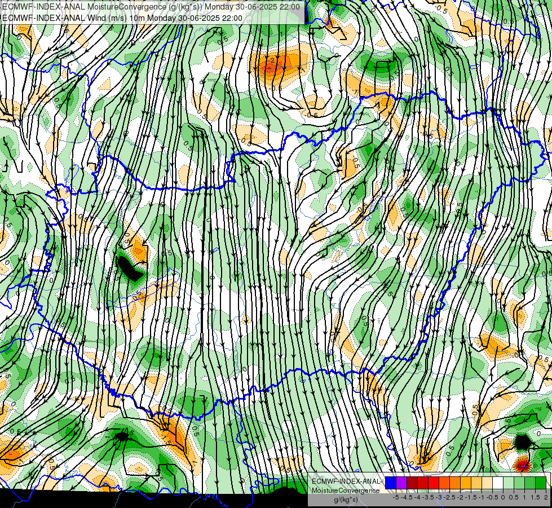Select the amber legend swatch above -2
This screenshot has height=508, width=552.
pyautogui.click(x=465, y=483)
